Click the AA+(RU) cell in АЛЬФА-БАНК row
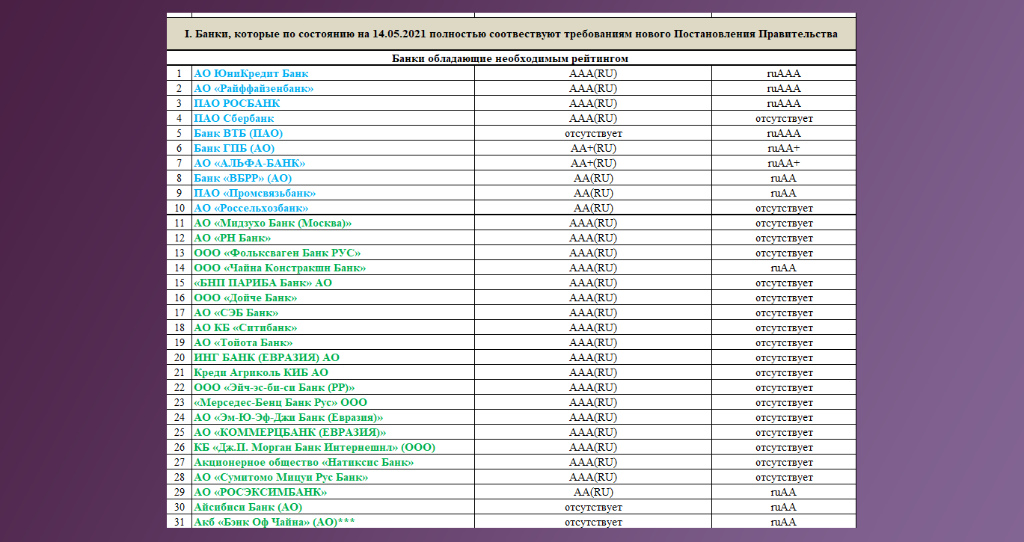This screenshot has width=1024, height=542. 593,163
